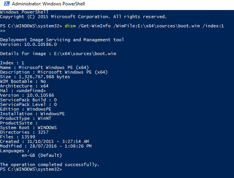Click the Microsoft Corporation copyright line
This screenshot has width=234, height=178.
[83, 17]
